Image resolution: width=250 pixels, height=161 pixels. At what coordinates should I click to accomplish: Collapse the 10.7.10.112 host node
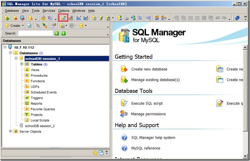pyautogui.click(x=5, y=47)
